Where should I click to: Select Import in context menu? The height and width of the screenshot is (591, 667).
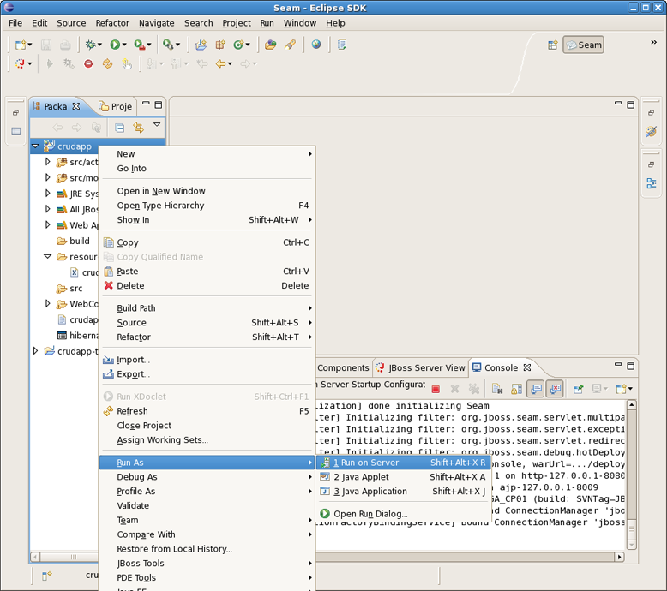tap(207, 360)
